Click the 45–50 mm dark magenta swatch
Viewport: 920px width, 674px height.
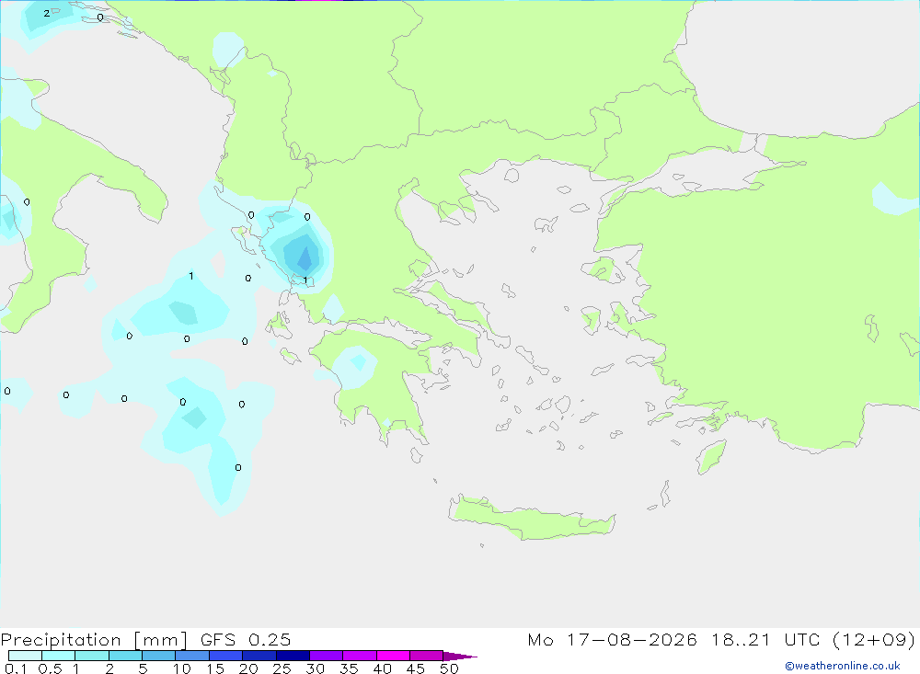pos(426,656)
